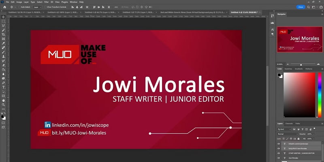Open the Filter menu
Viewport: 324px width, 162px height.
(x=46, y=2)
